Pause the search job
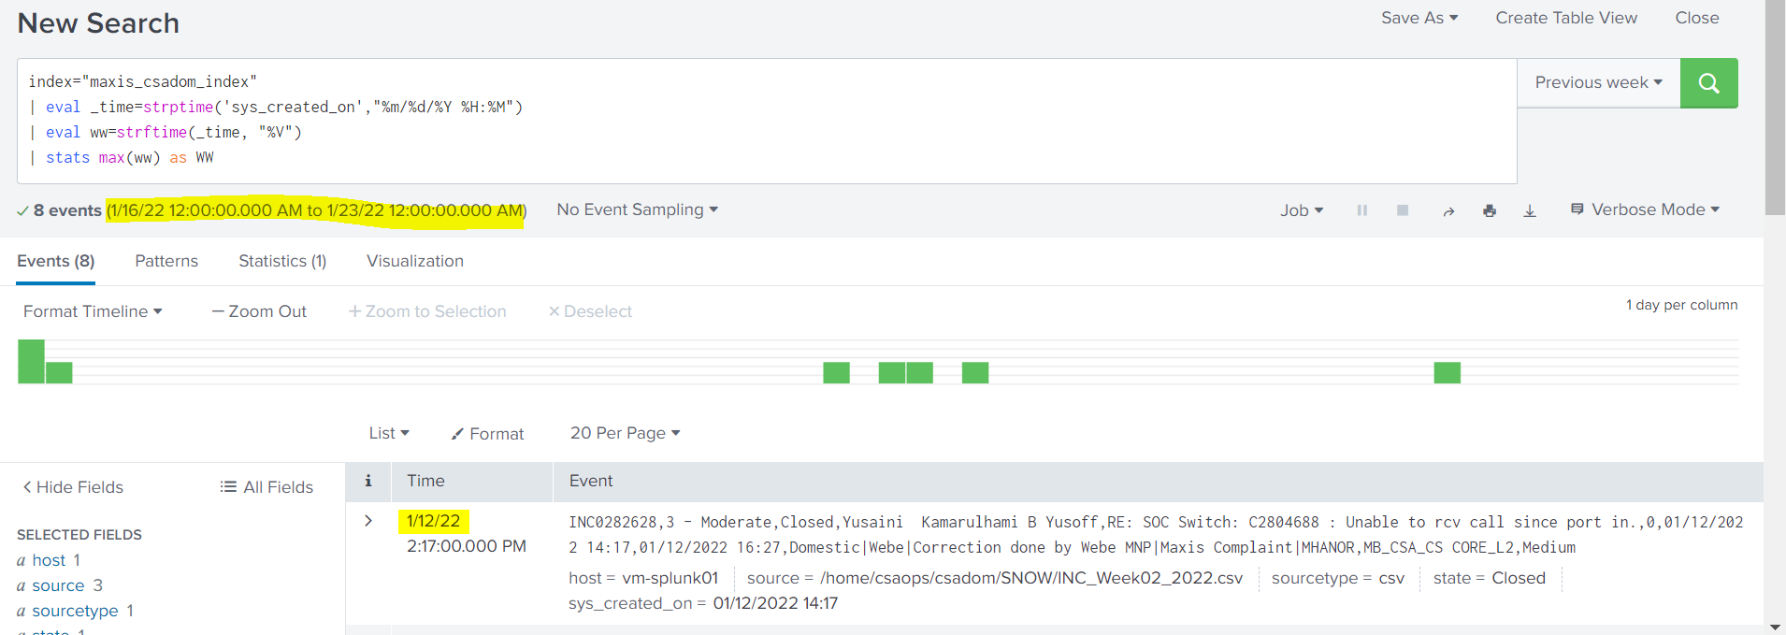Viewport: 1786px width, 635px height. [1361, 210]
